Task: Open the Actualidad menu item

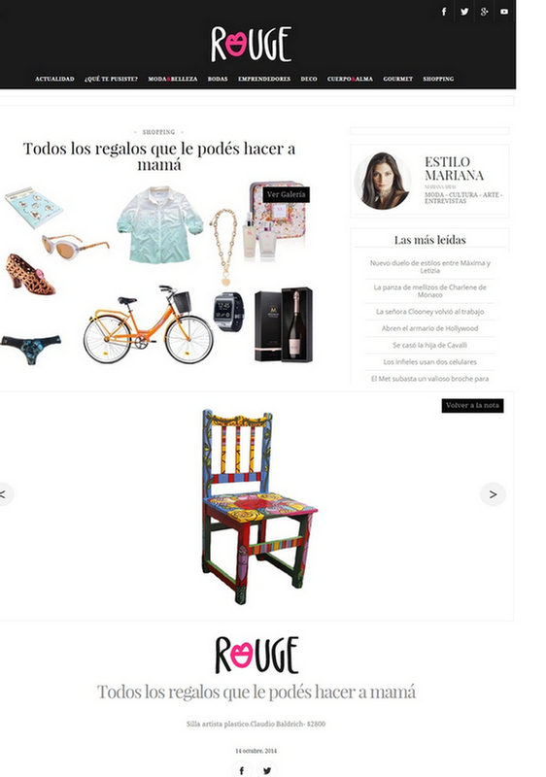Action: click(x=54, y=79)
